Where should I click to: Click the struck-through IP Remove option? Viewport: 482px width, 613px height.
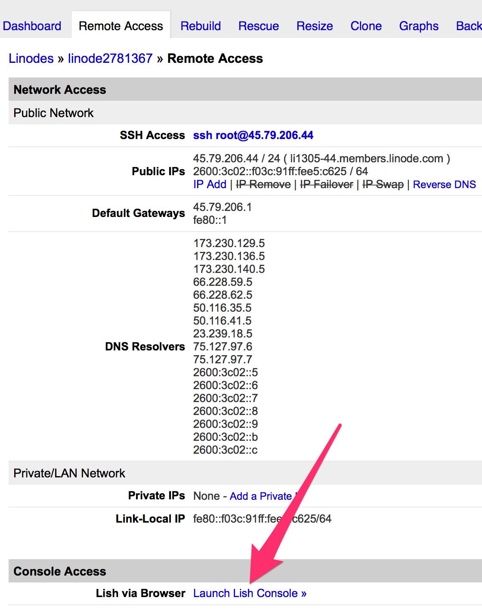coord(263,184)
